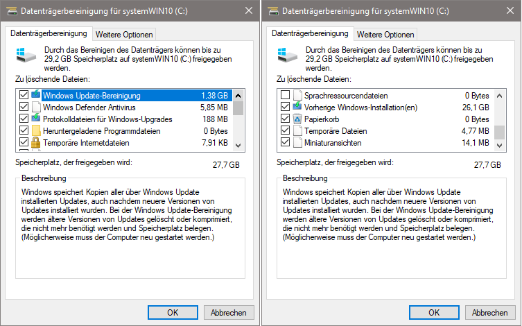Screen dimensions: 522x326
Task: Select Datenträgerbereinigung tab in left window
Action: pos(49,33)
